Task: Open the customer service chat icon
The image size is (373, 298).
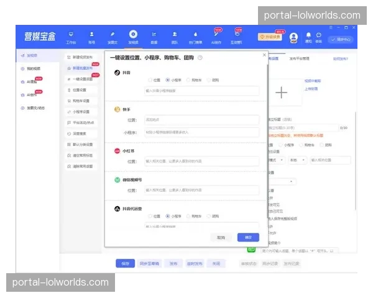Action: (318, 35)
